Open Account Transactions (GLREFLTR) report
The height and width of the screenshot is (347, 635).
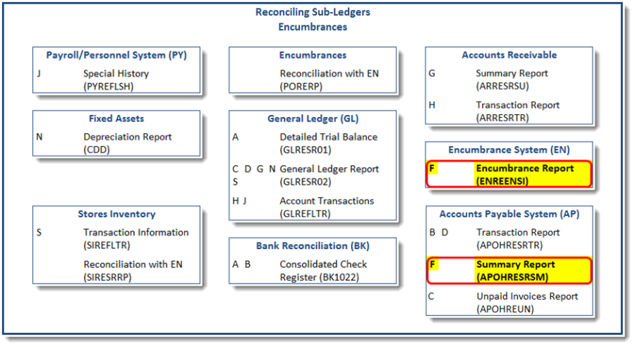point(328,207)
